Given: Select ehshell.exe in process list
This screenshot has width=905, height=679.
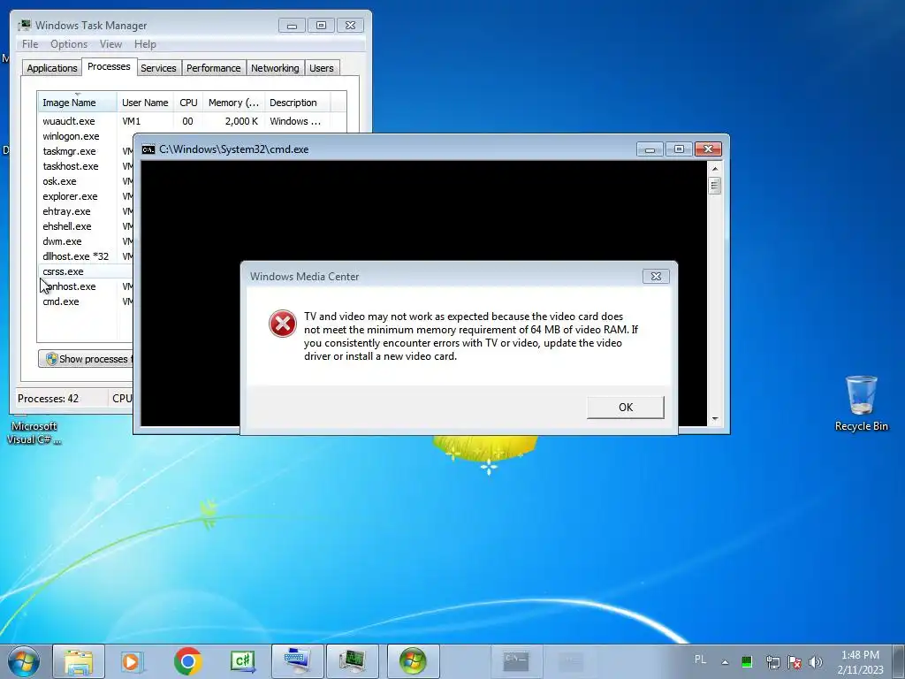Looking at the screenshot, I should (x=86, y=226).
